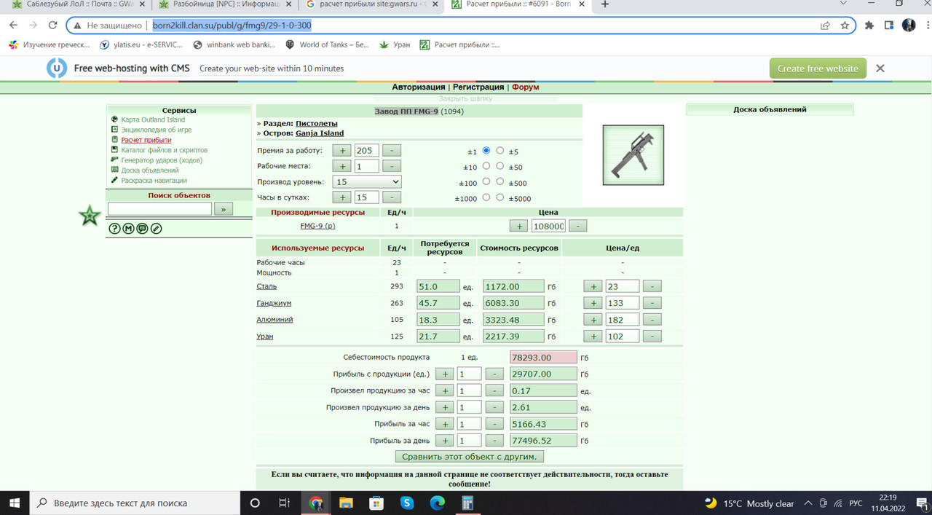Open Windows Start menu

[x=15, y=503]
